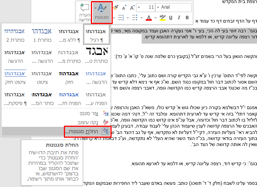Apply the ציטוט quote style
This screenshot has width=257, height=187.
(42, 77)
